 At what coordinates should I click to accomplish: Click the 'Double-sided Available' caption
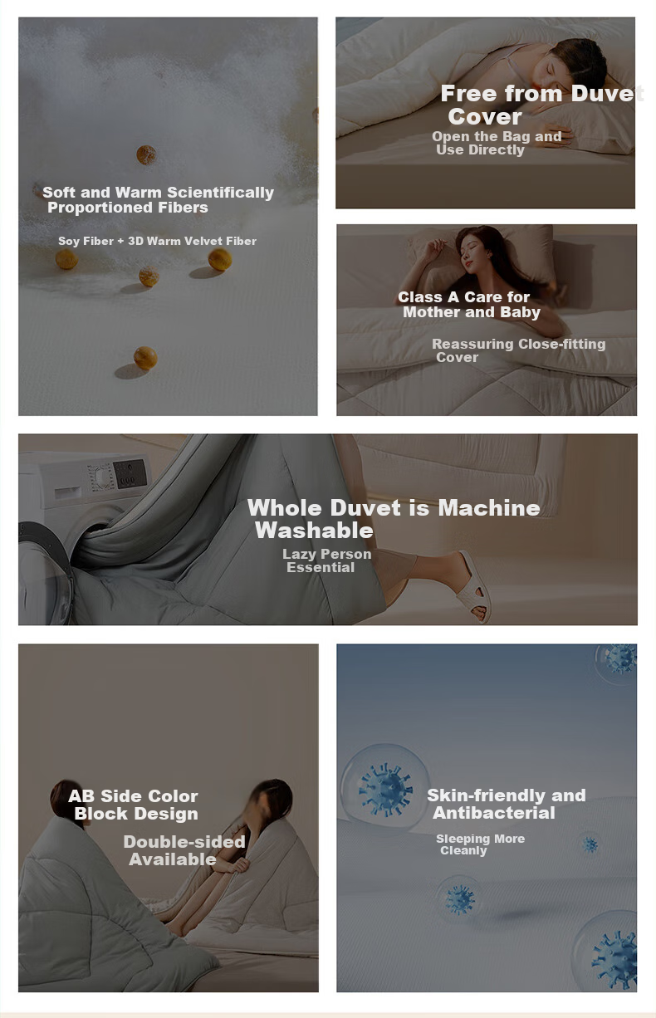(x=184, y=850)
